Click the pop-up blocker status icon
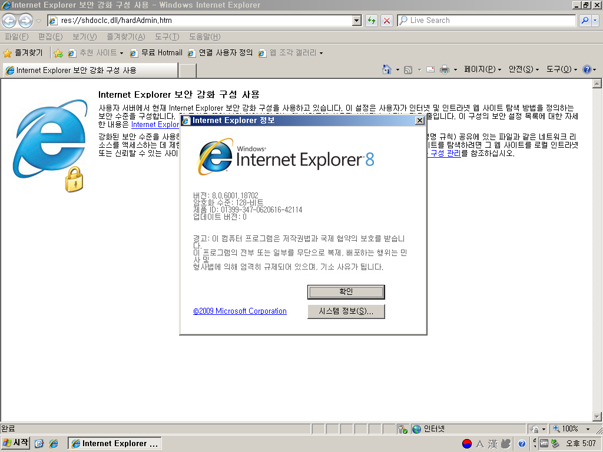Screen dimensions: 603x452 [x=402, y=429]
